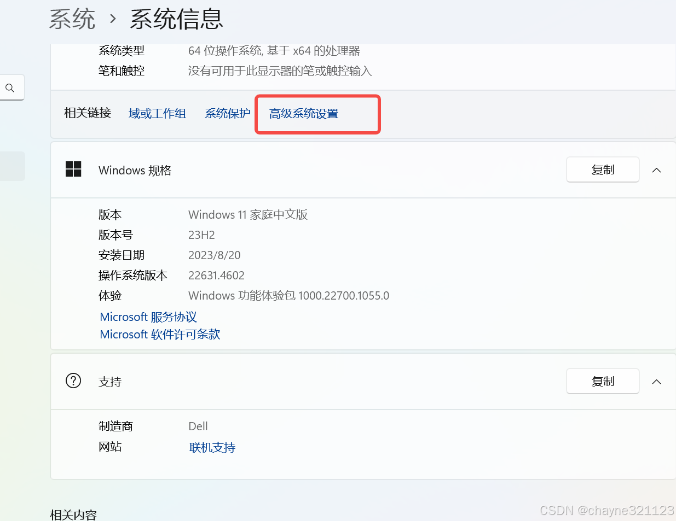
Task: Click the 系统类型 value text
Action: [x=274, y=51]
